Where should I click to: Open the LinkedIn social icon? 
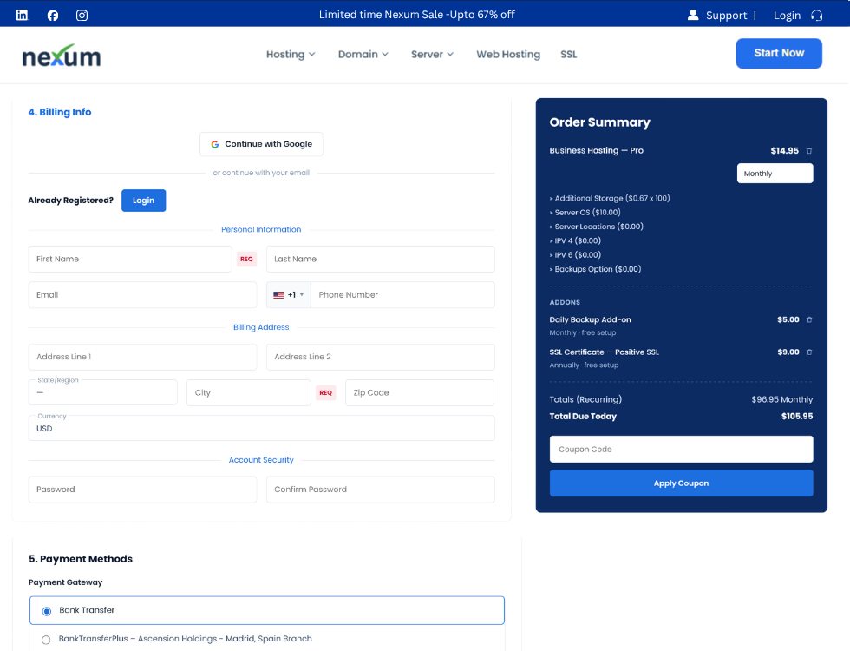(23, 16)
